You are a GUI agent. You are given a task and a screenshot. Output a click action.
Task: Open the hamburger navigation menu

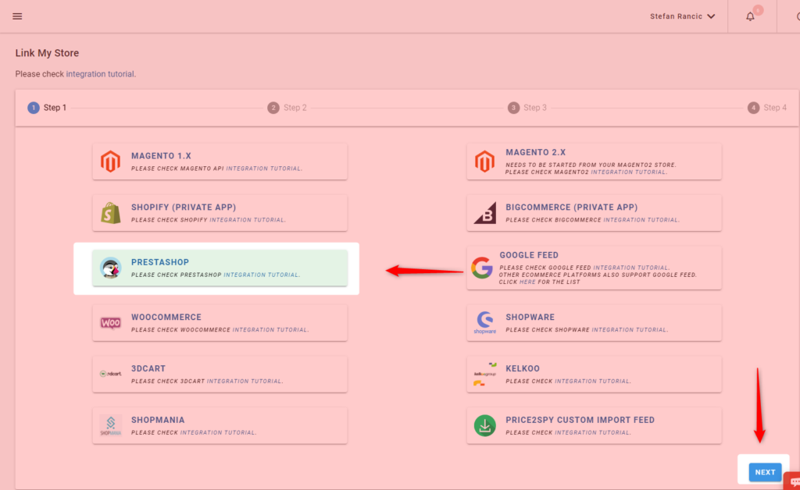(x=17, y=16)
